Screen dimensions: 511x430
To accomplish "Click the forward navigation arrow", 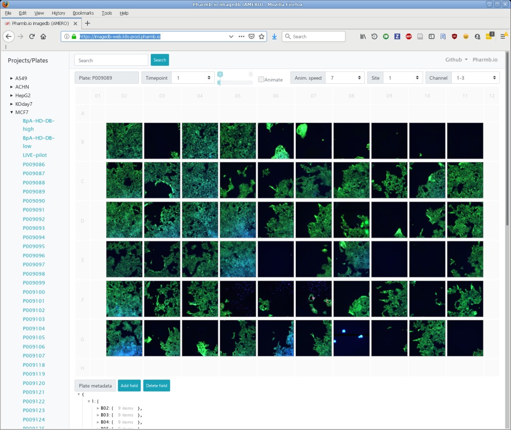I will (20, 36).
